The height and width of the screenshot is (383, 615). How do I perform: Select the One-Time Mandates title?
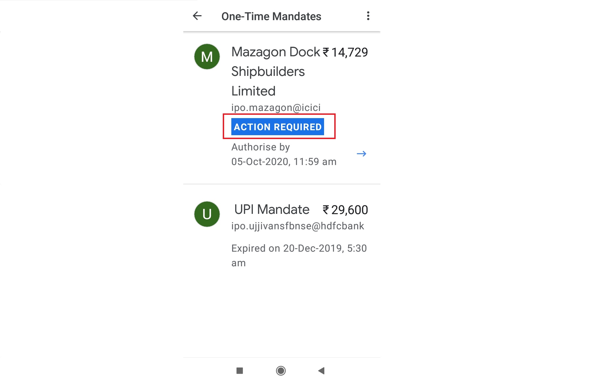click(x=271, y=16)
